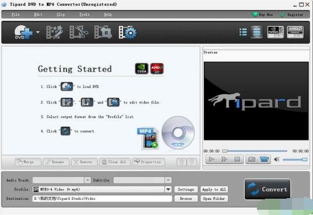Open the Preferences gear film icon
This screenshot has width=313, height=215.
127,32
